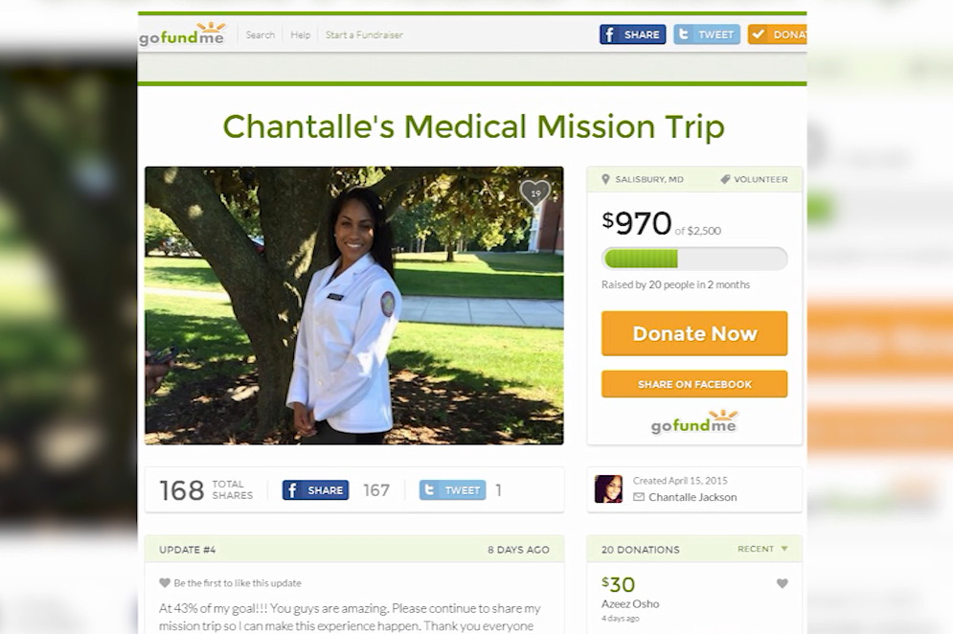Click the gofundme logo in header
The height and width of the screenshot is (634, 953).
[182, 34]
